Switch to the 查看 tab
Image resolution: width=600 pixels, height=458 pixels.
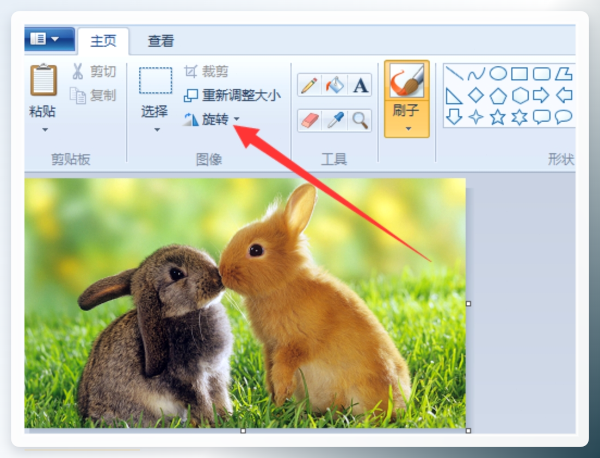160,41
